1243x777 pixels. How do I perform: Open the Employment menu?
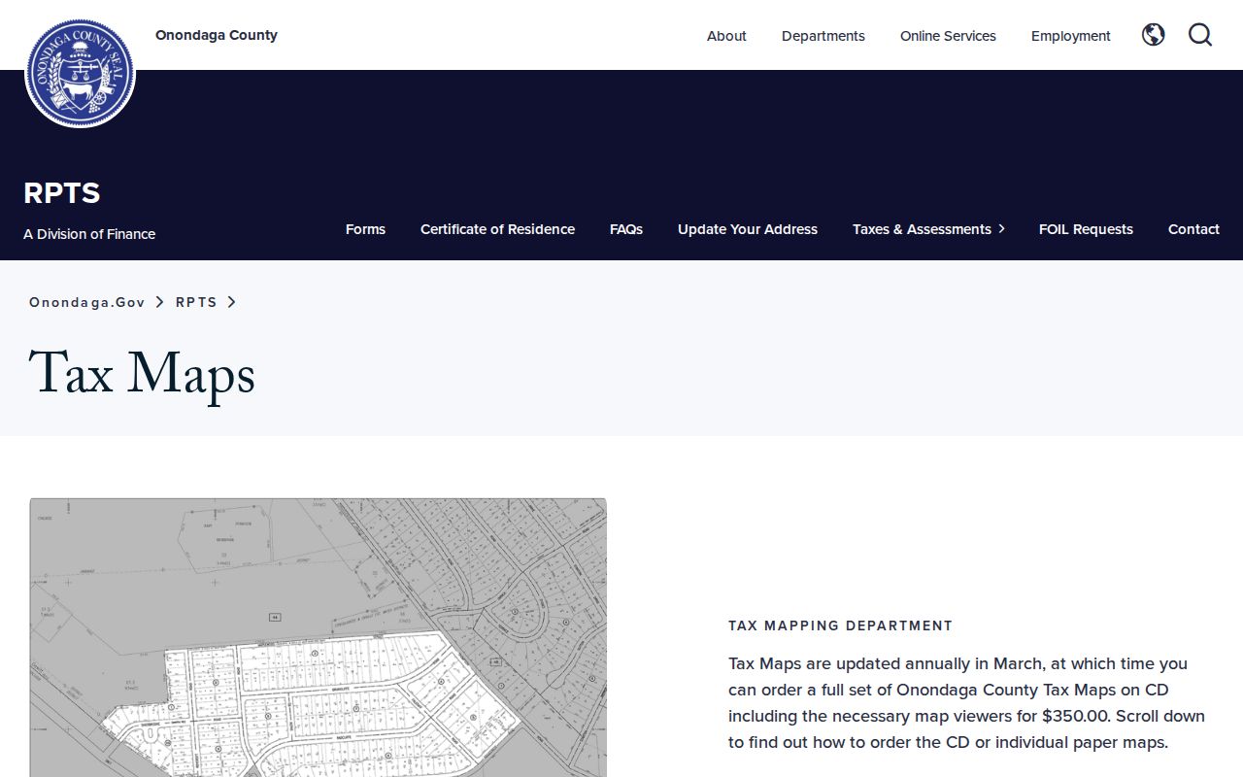coord(1071,36)
